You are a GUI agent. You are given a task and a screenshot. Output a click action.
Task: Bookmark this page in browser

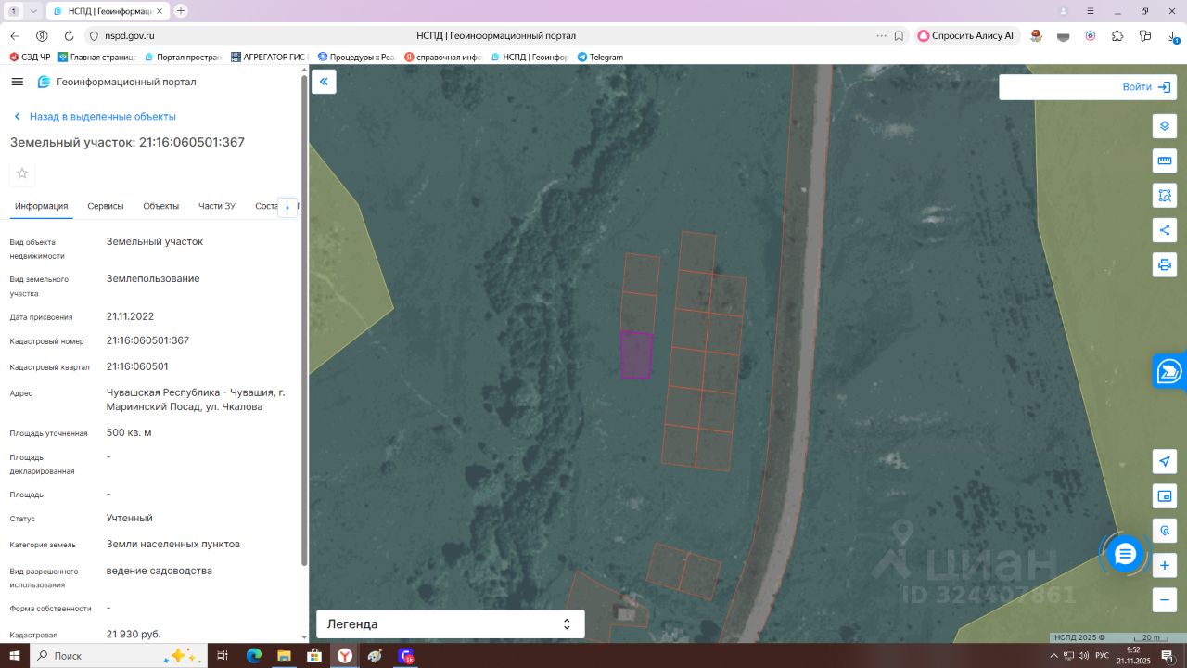(x=899, y=35)
